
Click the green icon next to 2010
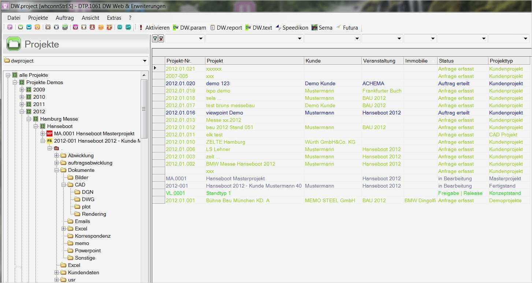click(x=29, y=97)
